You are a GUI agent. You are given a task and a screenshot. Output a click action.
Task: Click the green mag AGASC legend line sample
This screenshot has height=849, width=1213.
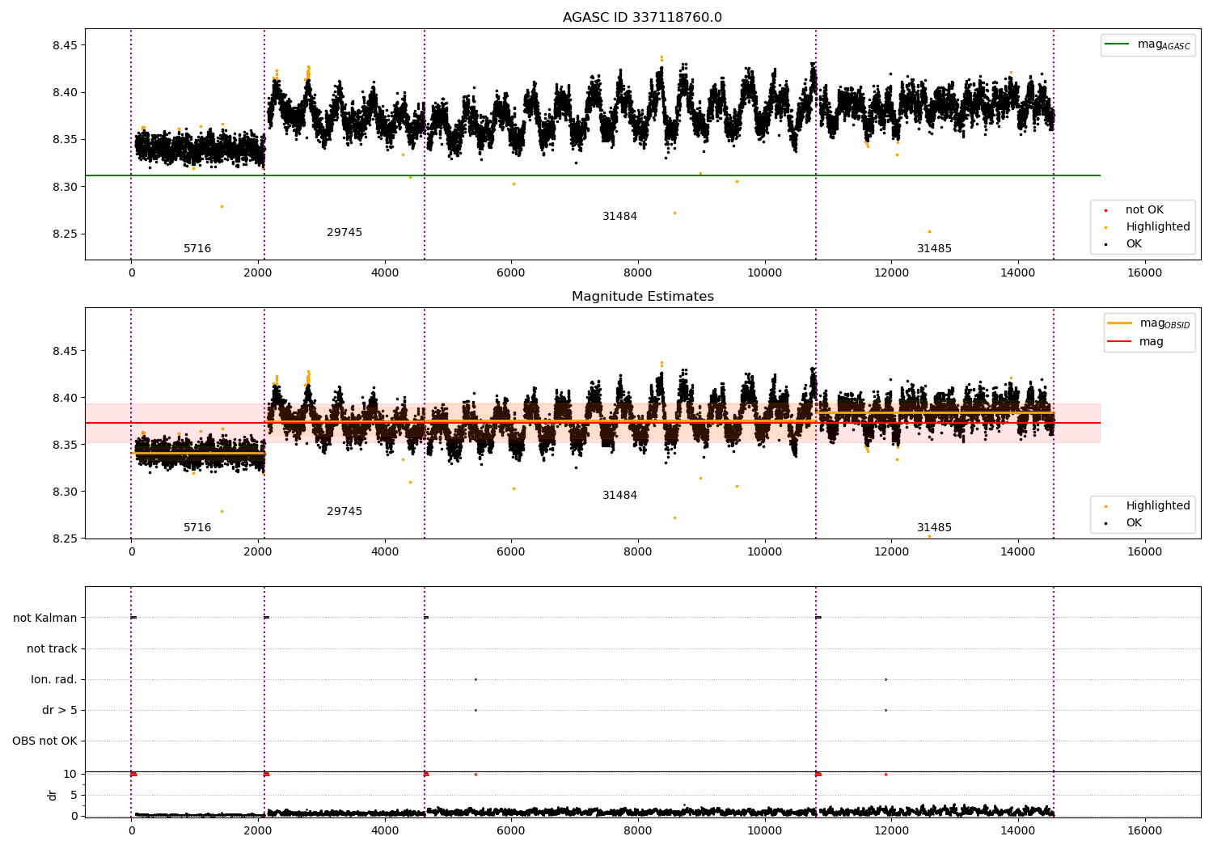click(1118, 44)
